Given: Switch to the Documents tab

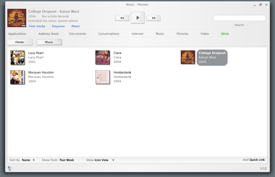Looking at the screenshot, I should pyautogui.click(x=77, y=34).
